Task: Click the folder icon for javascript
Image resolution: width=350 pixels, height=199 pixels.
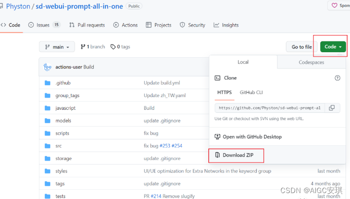Action: click(x=48, y=108)
